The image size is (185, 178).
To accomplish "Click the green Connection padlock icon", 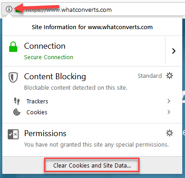I will pyautogui.click(x=13, y=47).
